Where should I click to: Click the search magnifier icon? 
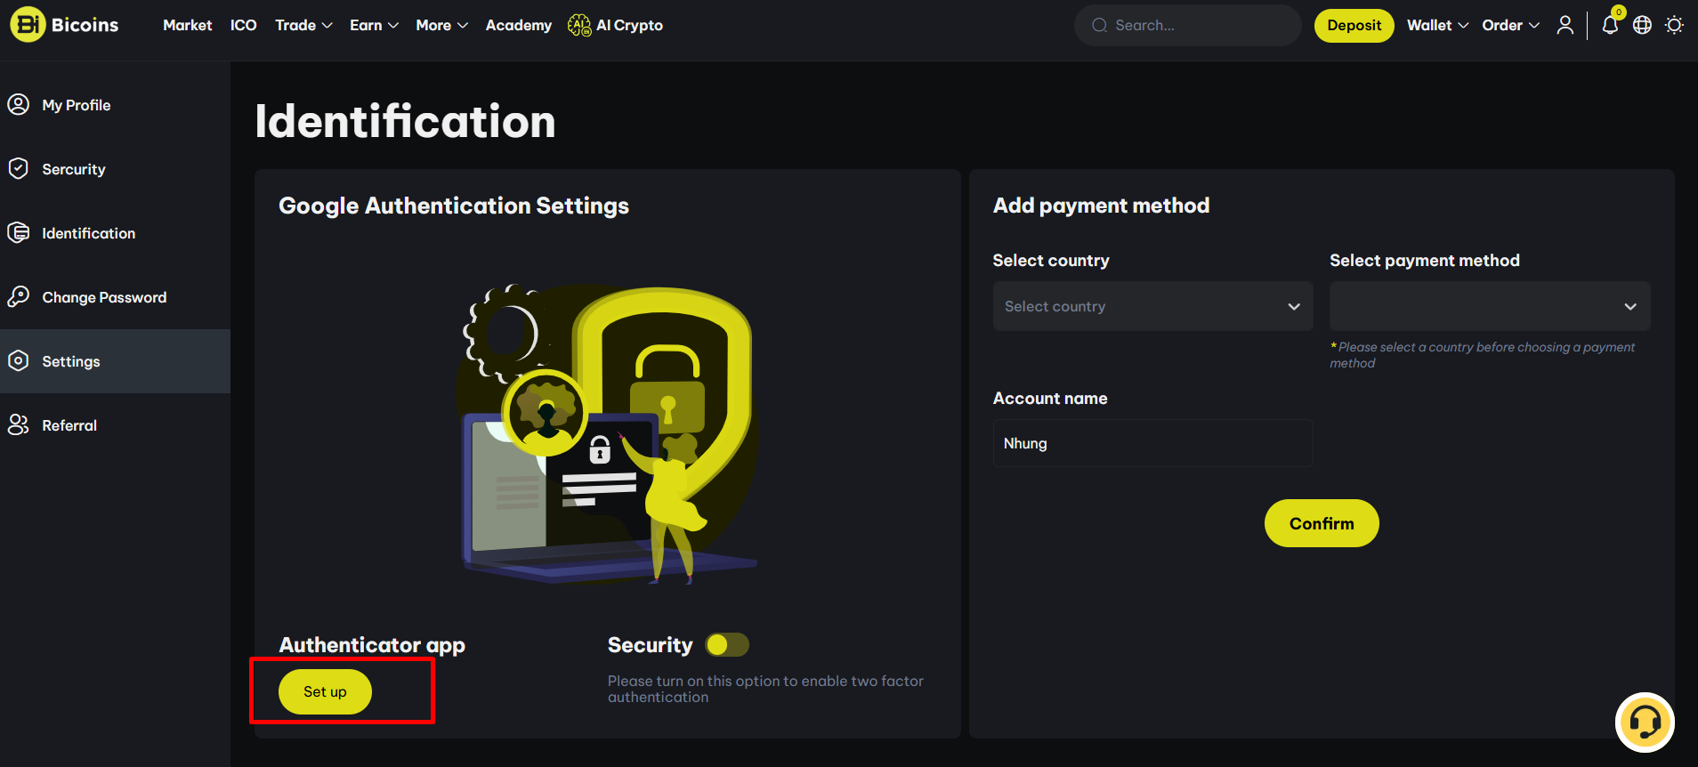pos(1099,25)
